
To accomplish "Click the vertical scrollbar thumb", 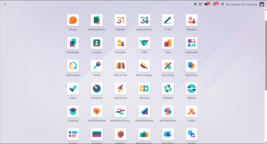I will pos(266,55).
